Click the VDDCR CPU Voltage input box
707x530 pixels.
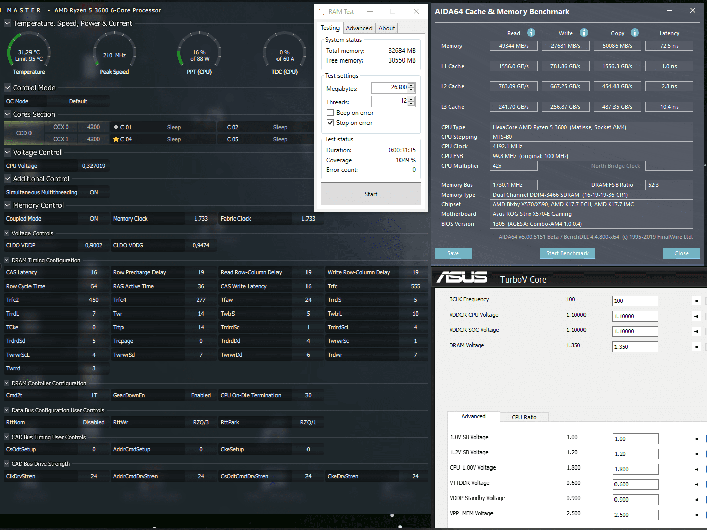tap(635, 316)
